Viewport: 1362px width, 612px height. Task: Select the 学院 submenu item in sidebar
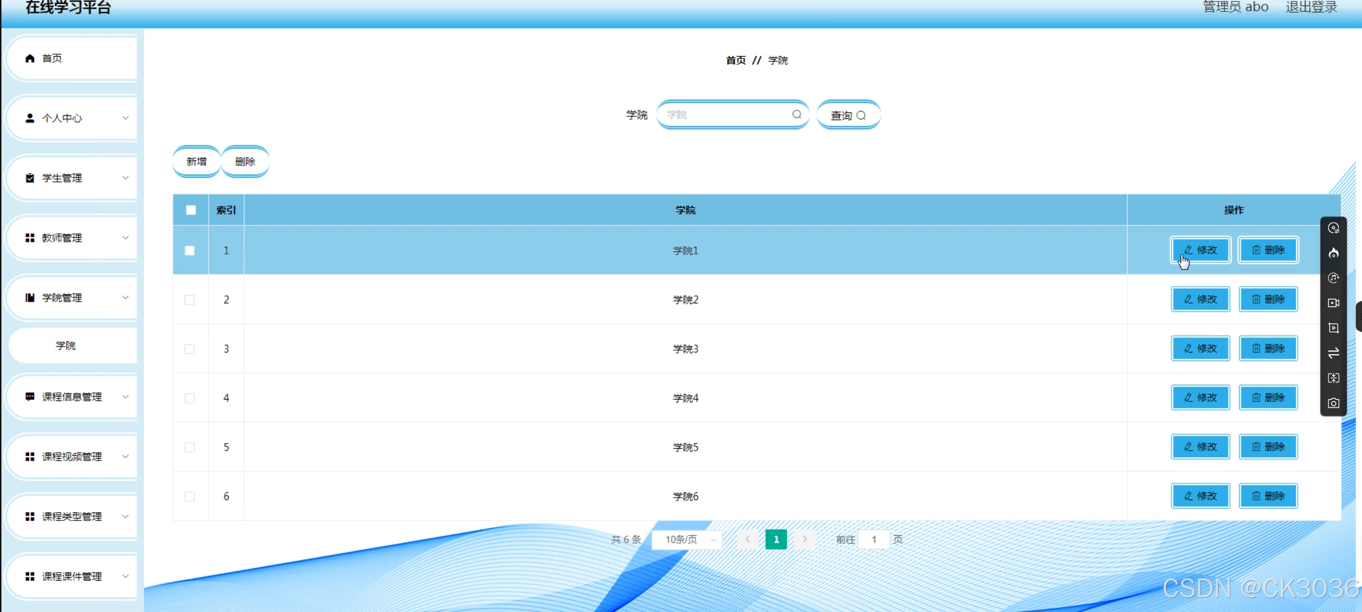pyautogui.click(x=66, y=345)
